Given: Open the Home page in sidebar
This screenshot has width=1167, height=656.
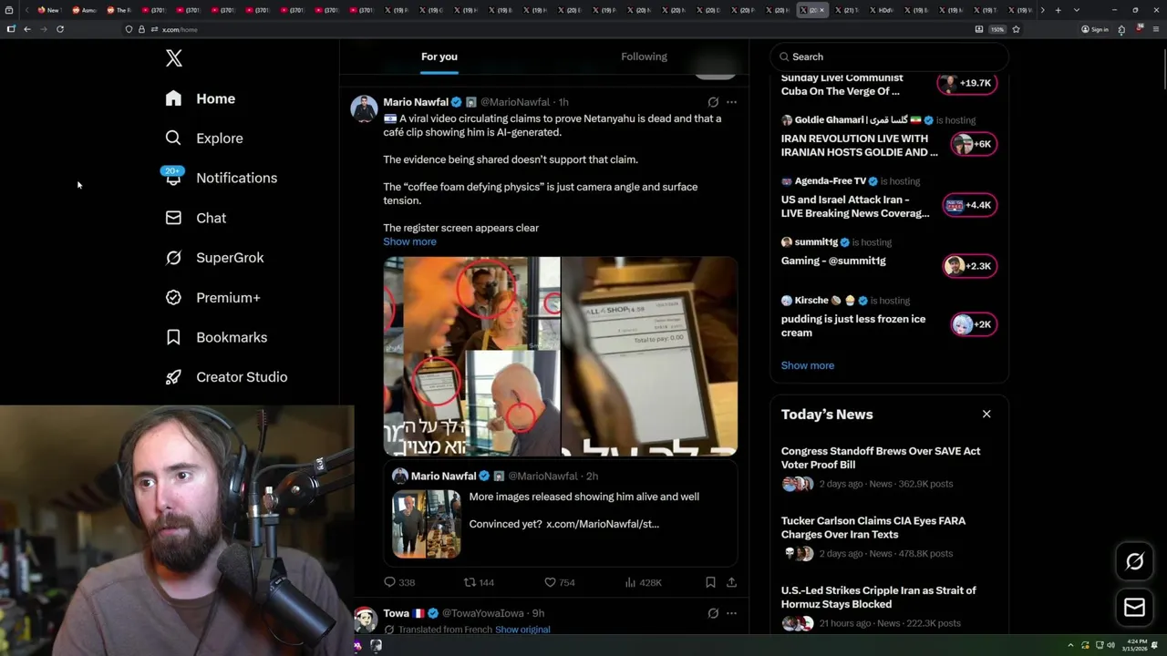Looking at the screenshot, I should click(201, 98).
